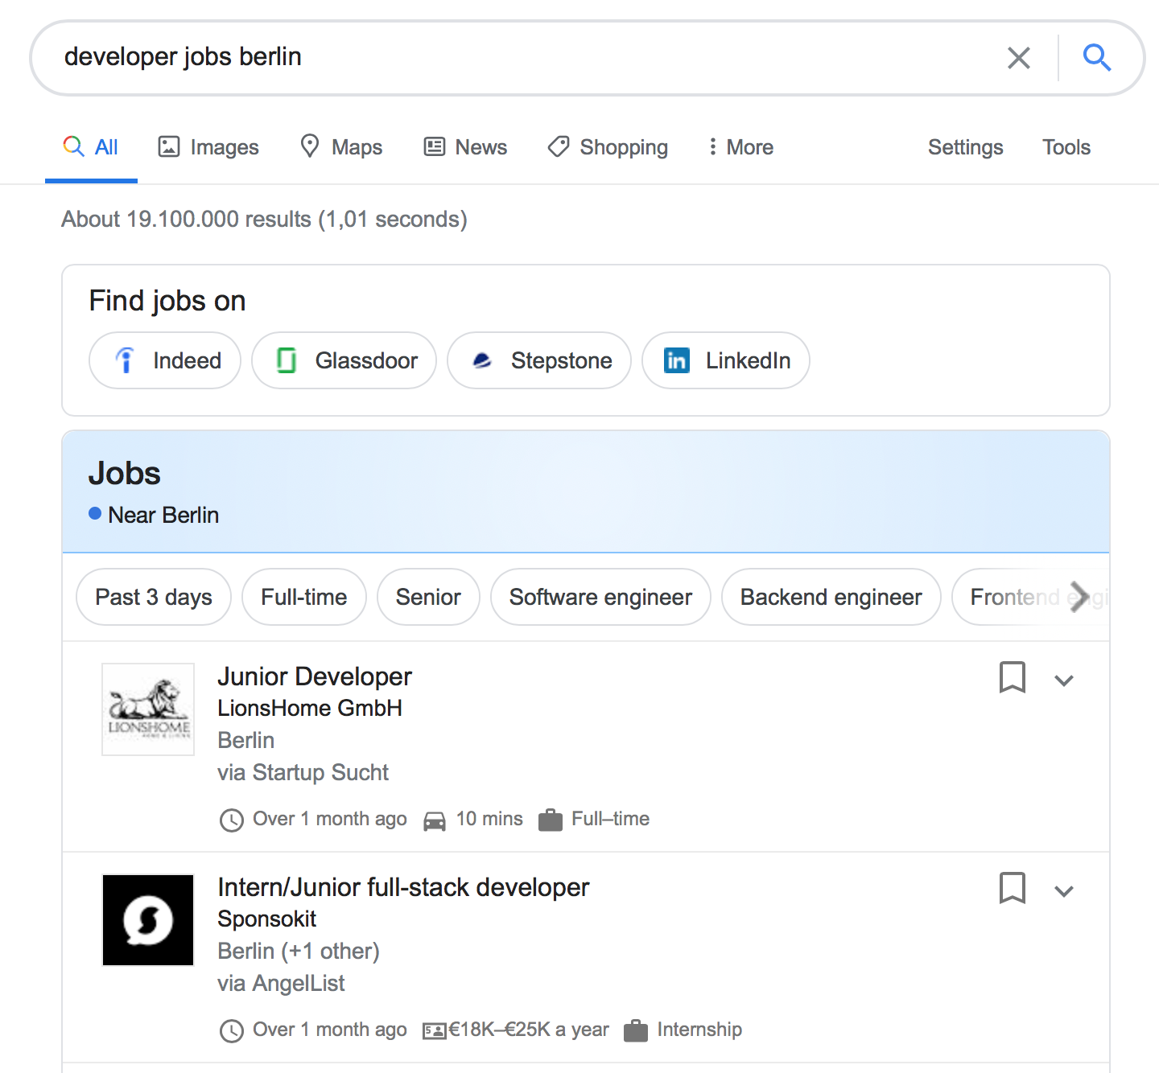Bookmark the Intern/Junior full-stack developer job
Screen dimensions: 1159x1073
click(x=1013, y=888)
